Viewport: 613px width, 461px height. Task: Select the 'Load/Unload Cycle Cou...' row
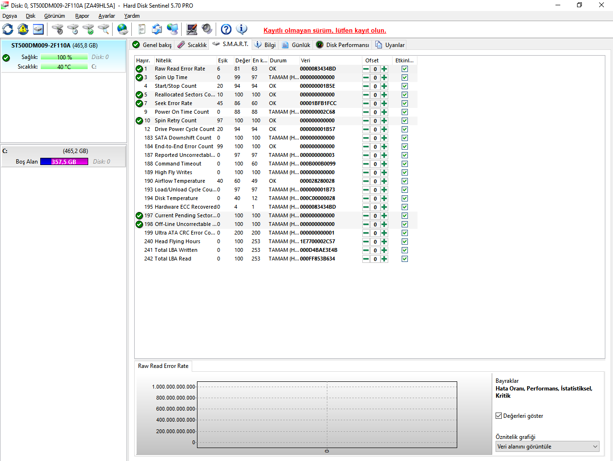click(276, 190)
